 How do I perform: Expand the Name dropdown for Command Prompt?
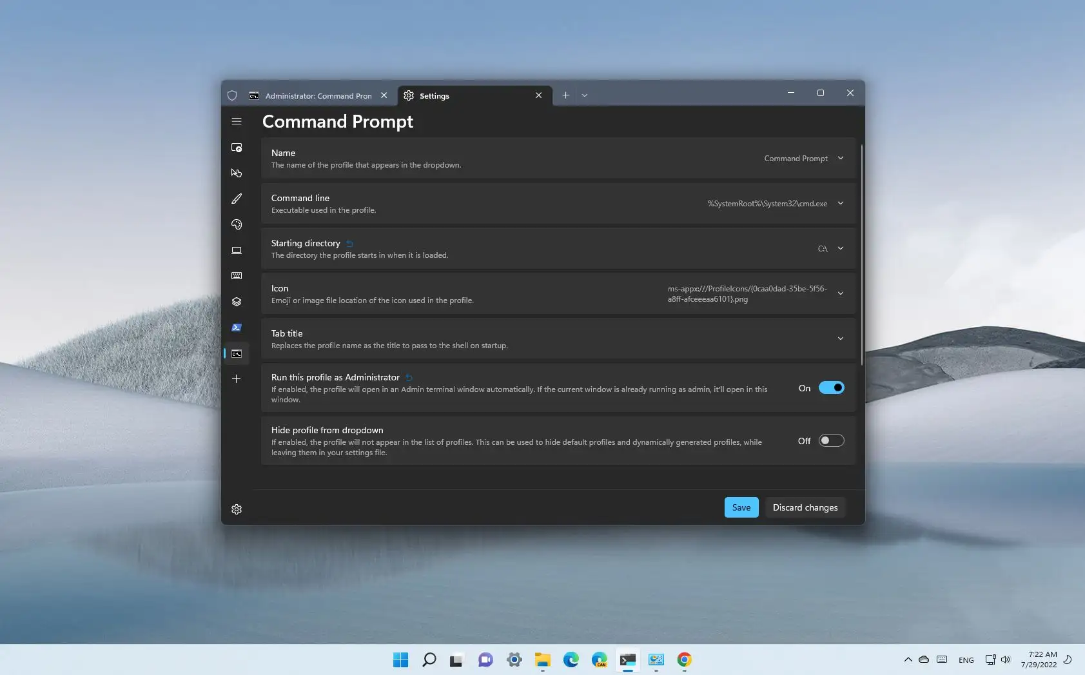[x=841, y=158]
